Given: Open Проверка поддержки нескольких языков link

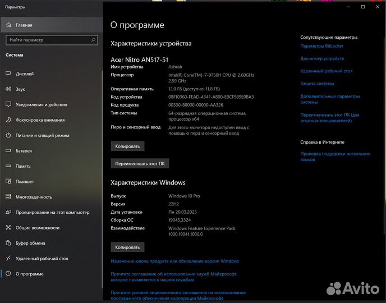Looking at the screenshot, I should click(x=335, y=157).
